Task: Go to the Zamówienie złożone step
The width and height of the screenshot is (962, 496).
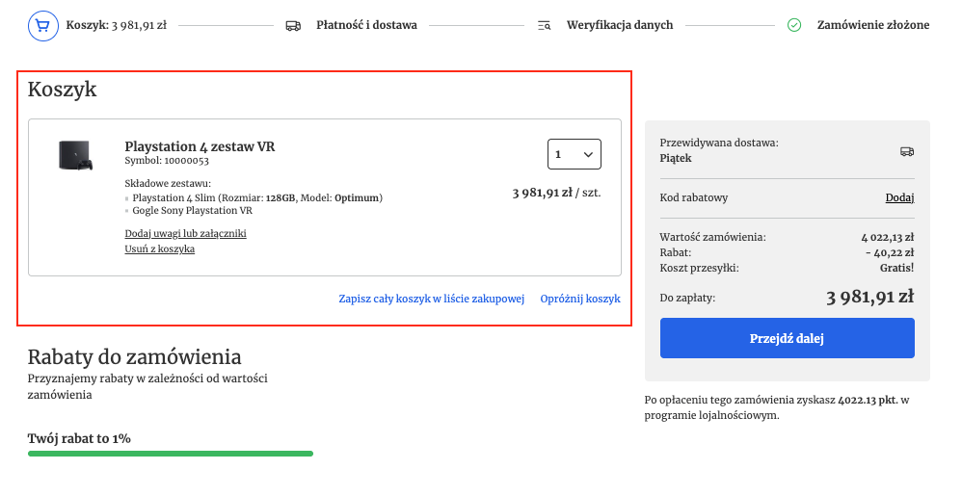Action: [873, 25]
